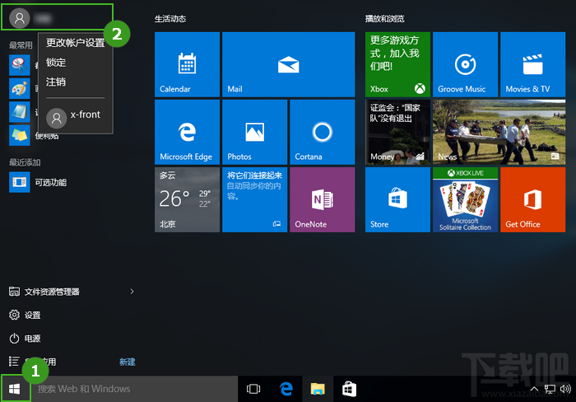Open the News photo tile
This screenshot has width=576, height=402.
[x=499, y=132]
